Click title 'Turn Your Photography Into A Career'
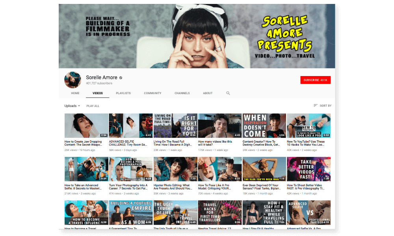Screen dimensions: 394x236 coord(128,187)
